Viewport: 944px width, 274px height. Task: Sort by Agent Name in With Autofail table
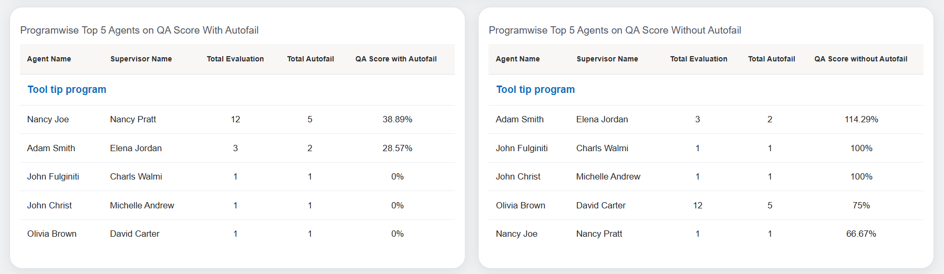[49, 59]
